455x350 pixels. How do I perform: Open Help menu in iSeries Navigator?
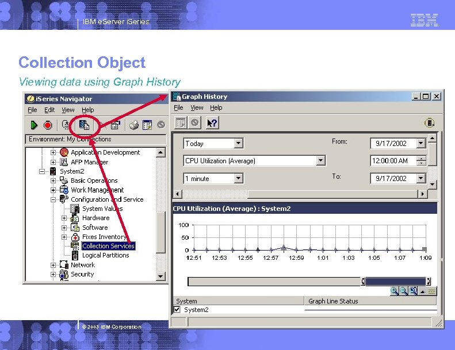[x=87, y=110]
